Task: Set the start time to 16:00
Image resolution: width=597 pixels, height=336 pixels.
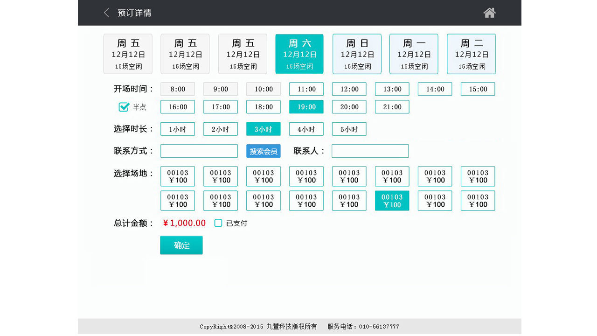Action: click(178, 107)
